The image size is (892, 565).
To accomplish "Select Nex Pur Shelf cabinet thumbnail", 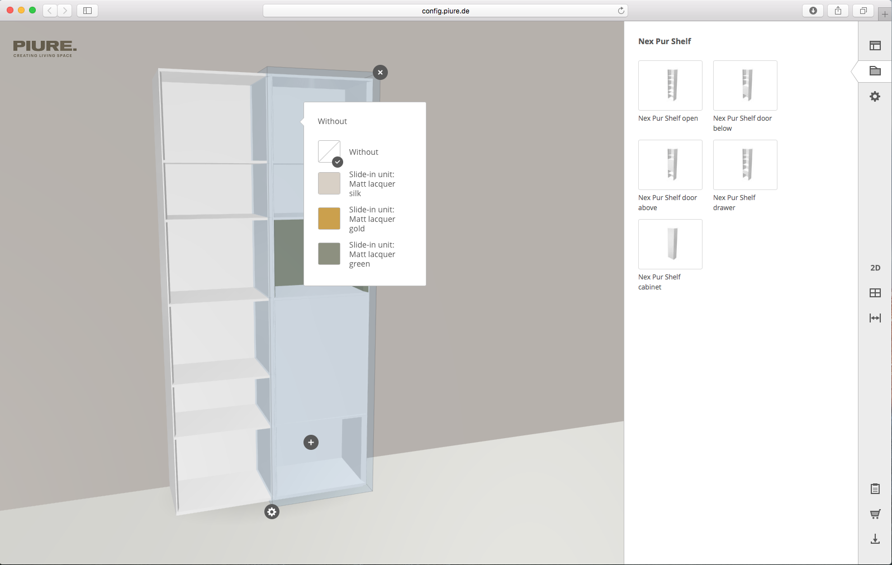I will point(670,244).
